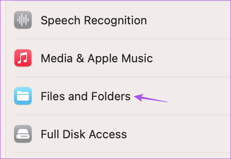Click the word "Recognition" in the list
The width and height of the screenshot is (231, 159).
coord(115,21)
